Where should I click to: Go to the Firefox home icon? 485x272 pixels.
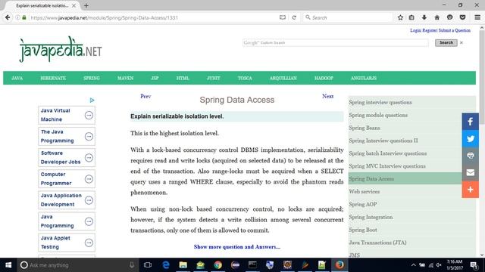pyautogui.click(x=436, y=17)
